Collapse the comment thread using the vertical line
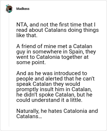Screen dimensions: 107x131 click(9, 70)
